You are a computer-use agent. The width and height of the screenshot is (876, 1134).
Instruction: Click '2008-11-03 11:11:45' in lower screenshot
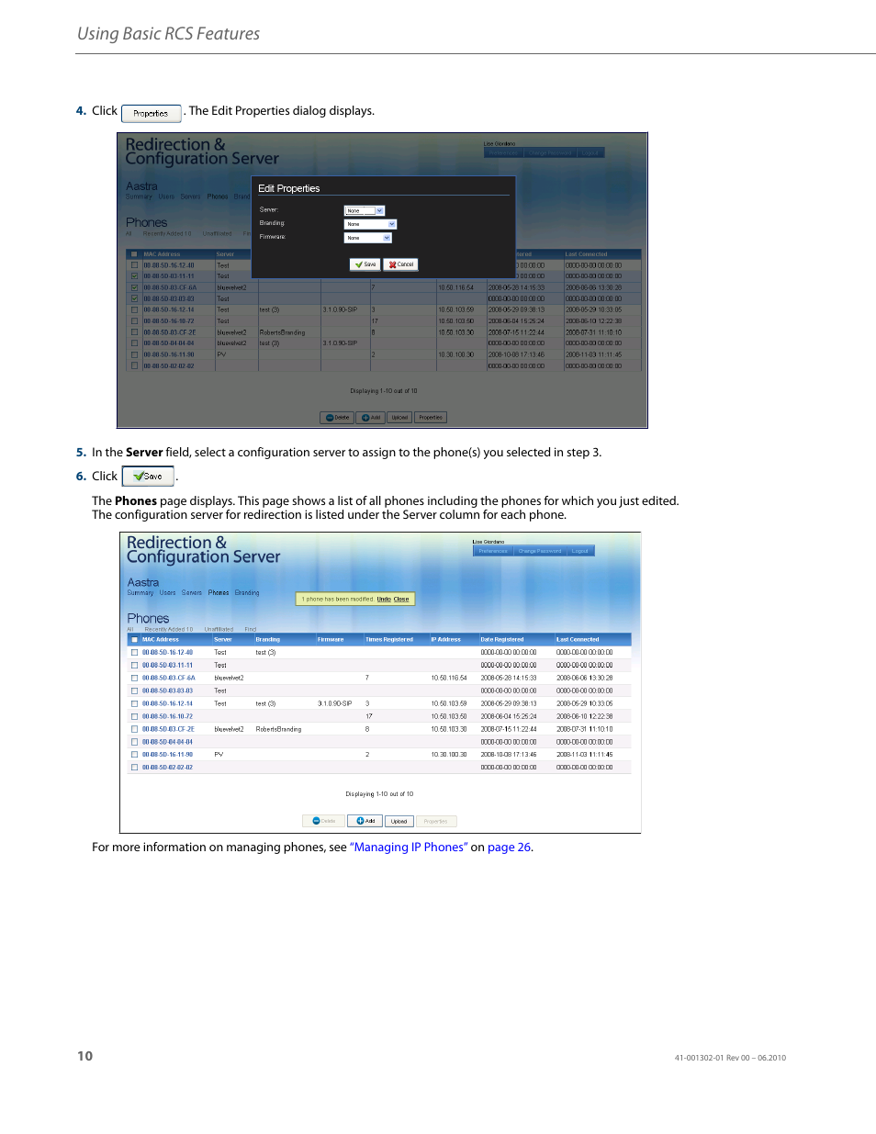[x=584, y=754]
